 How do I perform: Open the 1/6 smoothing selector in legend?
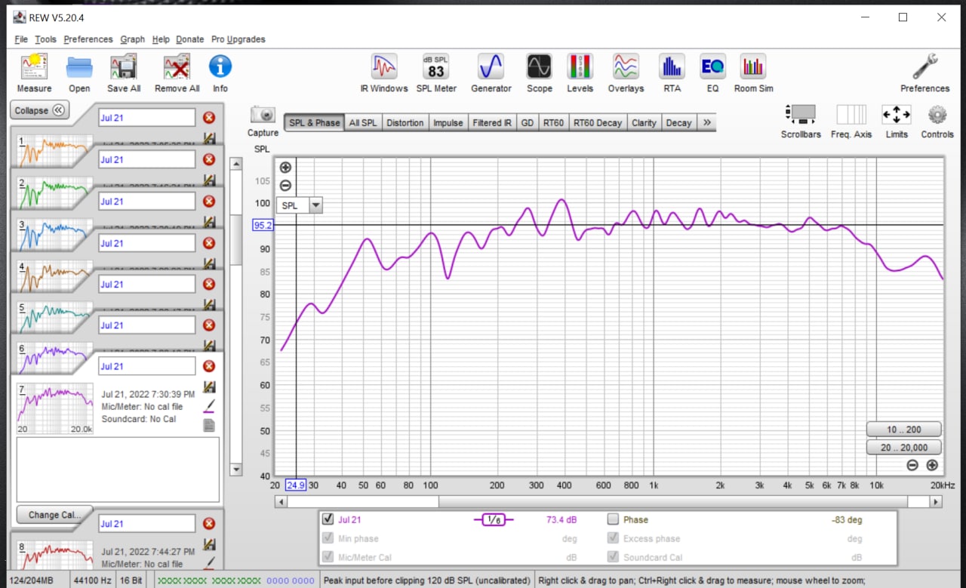click(x=493, y=519)
